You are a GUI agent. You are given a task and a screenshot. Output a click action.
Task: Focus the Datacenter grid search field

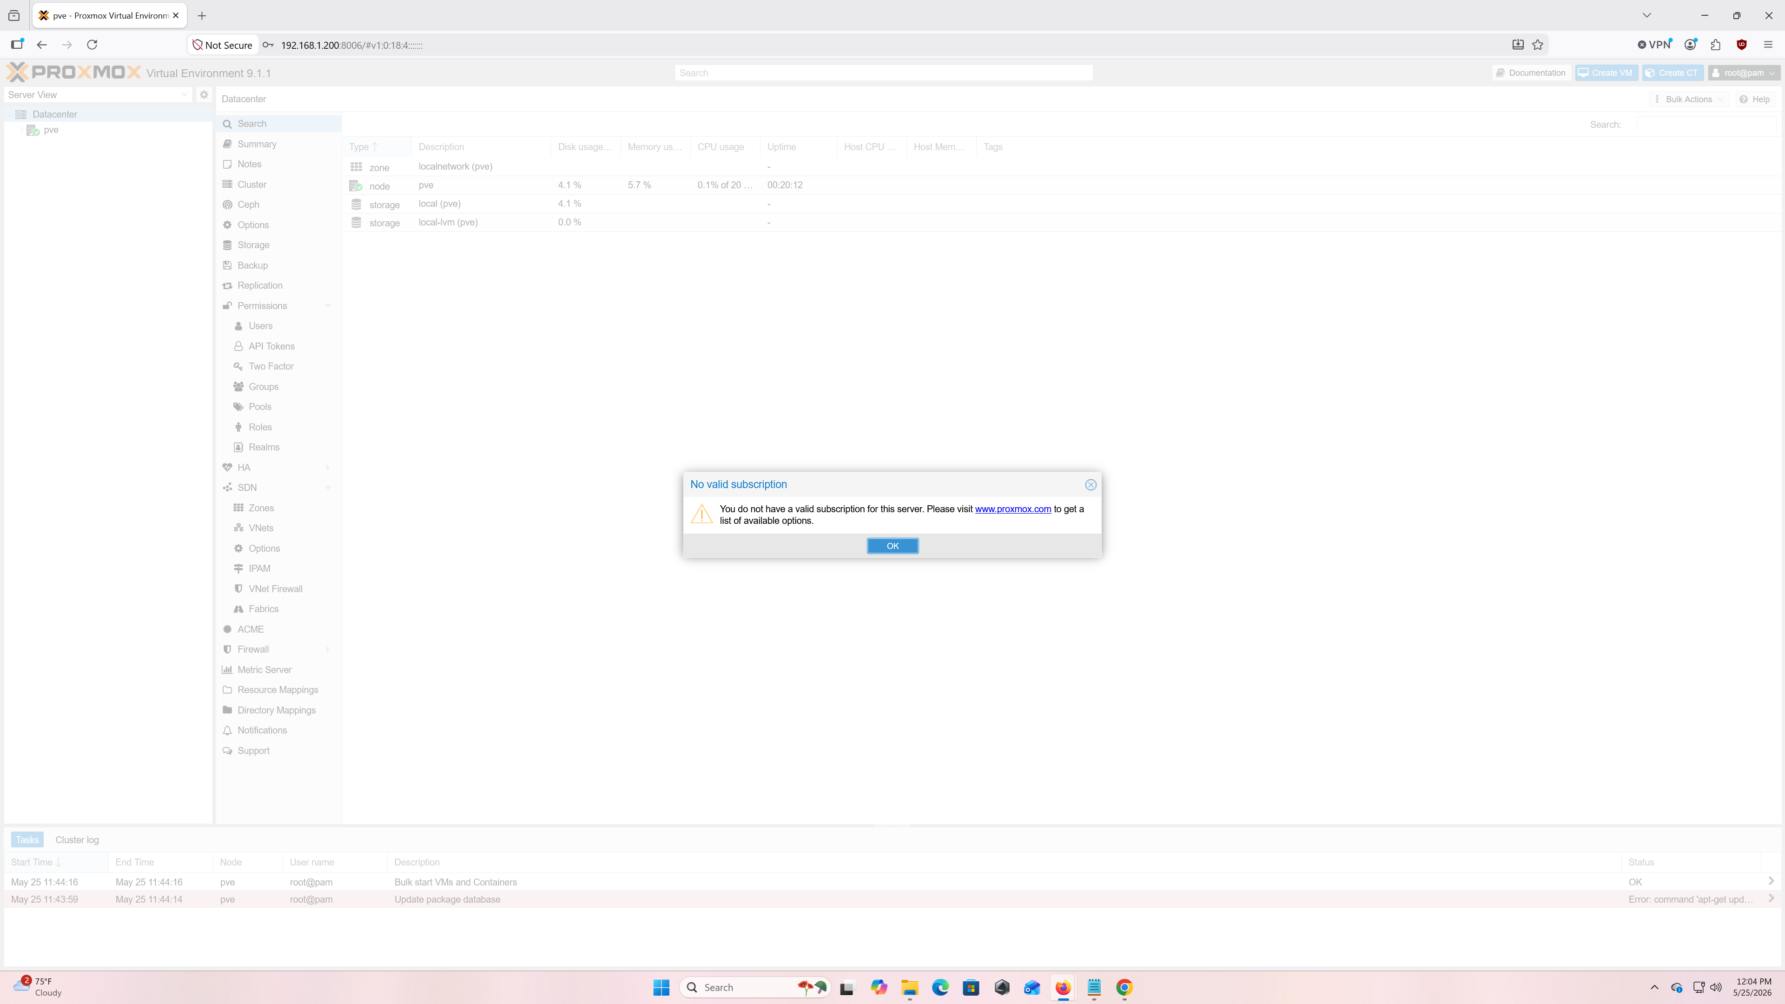click(1706, 125)
